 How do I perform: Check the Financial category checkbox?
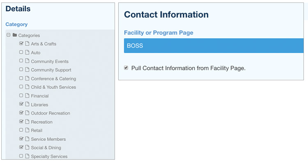coord(21,95)
